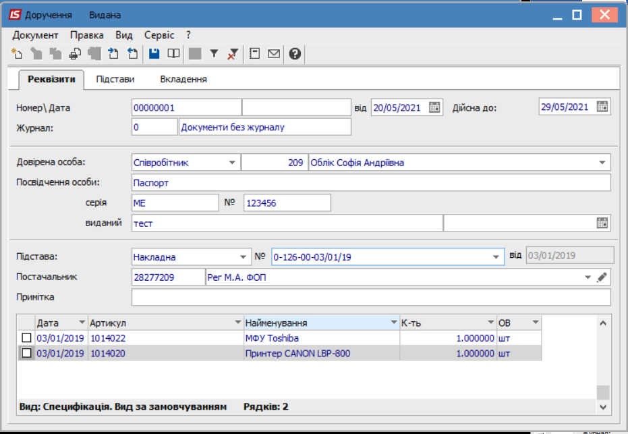The height and width of the screenshot is (434, 628).
Task: Click the Паспорт identification field
Action: (371, 183)
